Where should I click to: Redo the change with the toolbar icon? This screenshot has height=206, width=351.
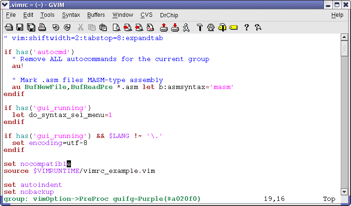click(x=67, y=27)
